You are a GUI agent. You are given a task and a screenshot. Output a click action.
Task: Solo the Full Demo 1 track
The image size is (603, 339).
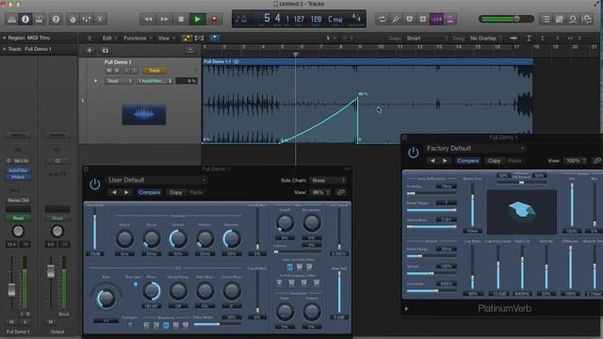(x=117, y=71)
